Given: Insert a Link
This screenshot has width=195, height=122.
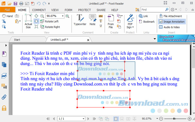Looking at the screenshot, I should (143, 16).
